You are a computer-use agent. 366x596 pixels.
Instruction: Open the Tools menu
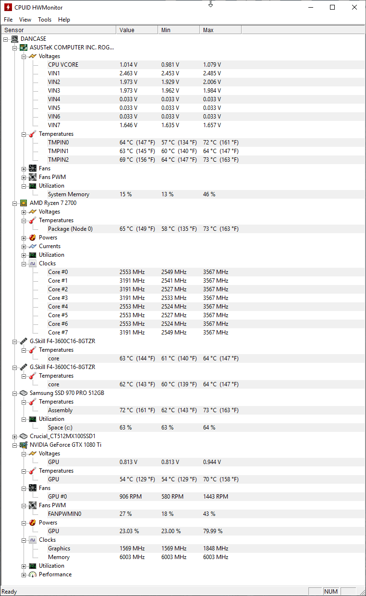(45, 20)
